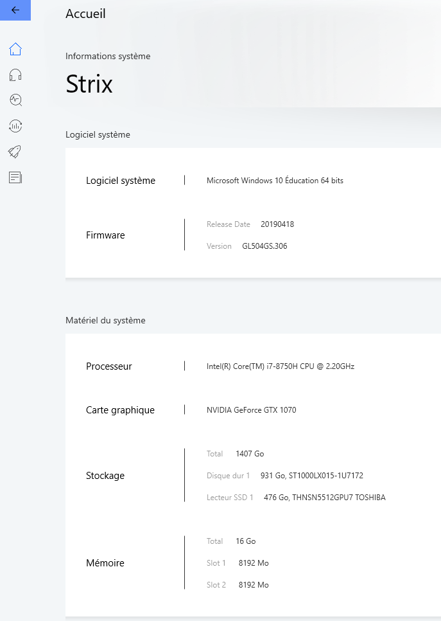Open the Home page icon in sidebar

click(15, 49)
